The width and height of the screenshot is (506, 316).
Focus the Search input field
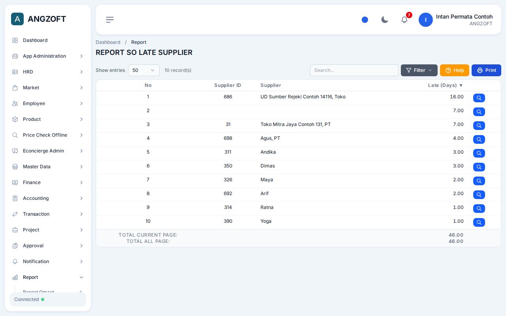tap(354, 70)
